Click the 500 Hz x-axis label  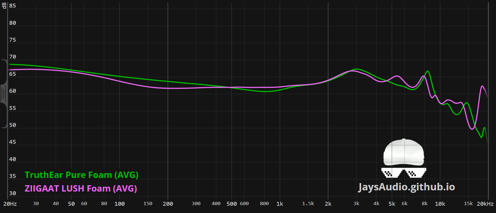coord(232,204)
